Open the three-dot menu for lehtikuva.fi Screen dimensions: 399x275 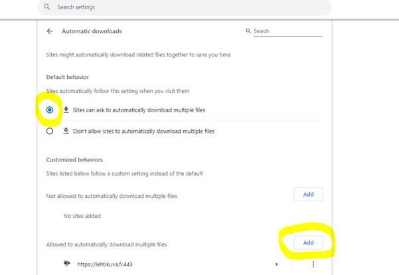click(x=313, y=264)
